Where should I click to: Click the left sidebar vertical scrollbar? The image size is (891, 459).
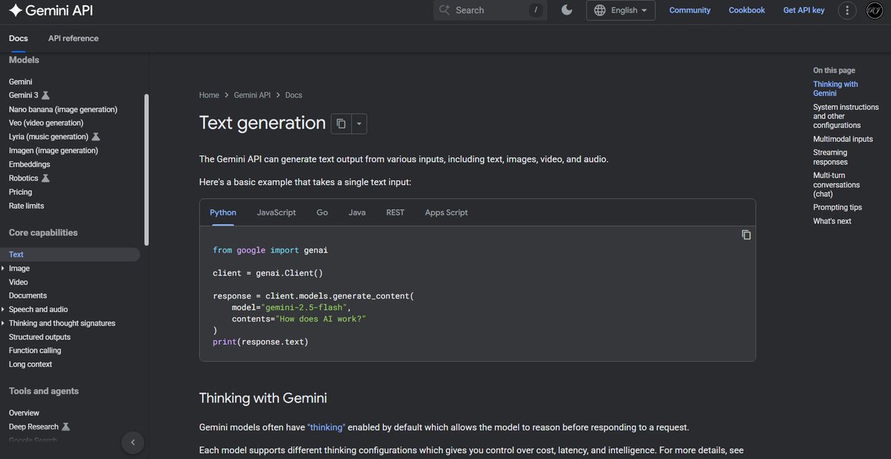click(x=146, y=169)
